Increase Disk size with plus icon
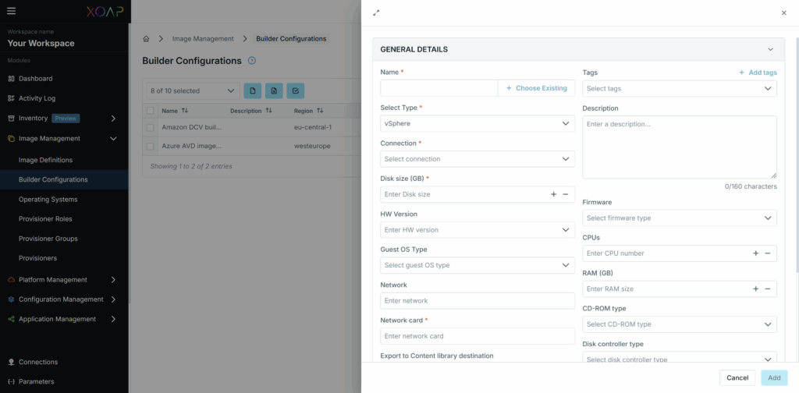 click(553, 194)
